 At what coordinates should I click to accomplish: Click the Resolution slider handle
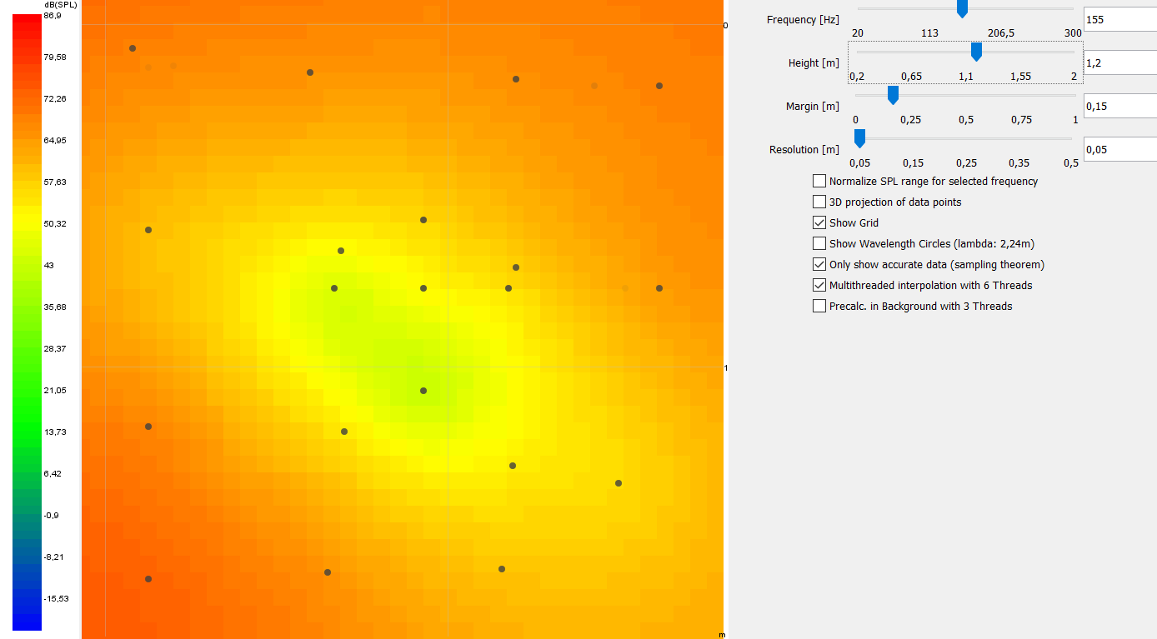click(x=859, y=138)
